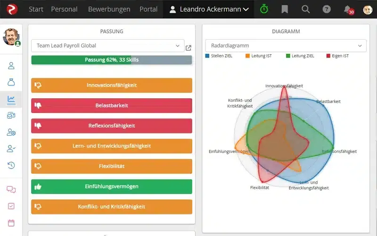Toggle the Leitung IST legend series
Screen dimensions: 377x236
(x=259, y=56)
